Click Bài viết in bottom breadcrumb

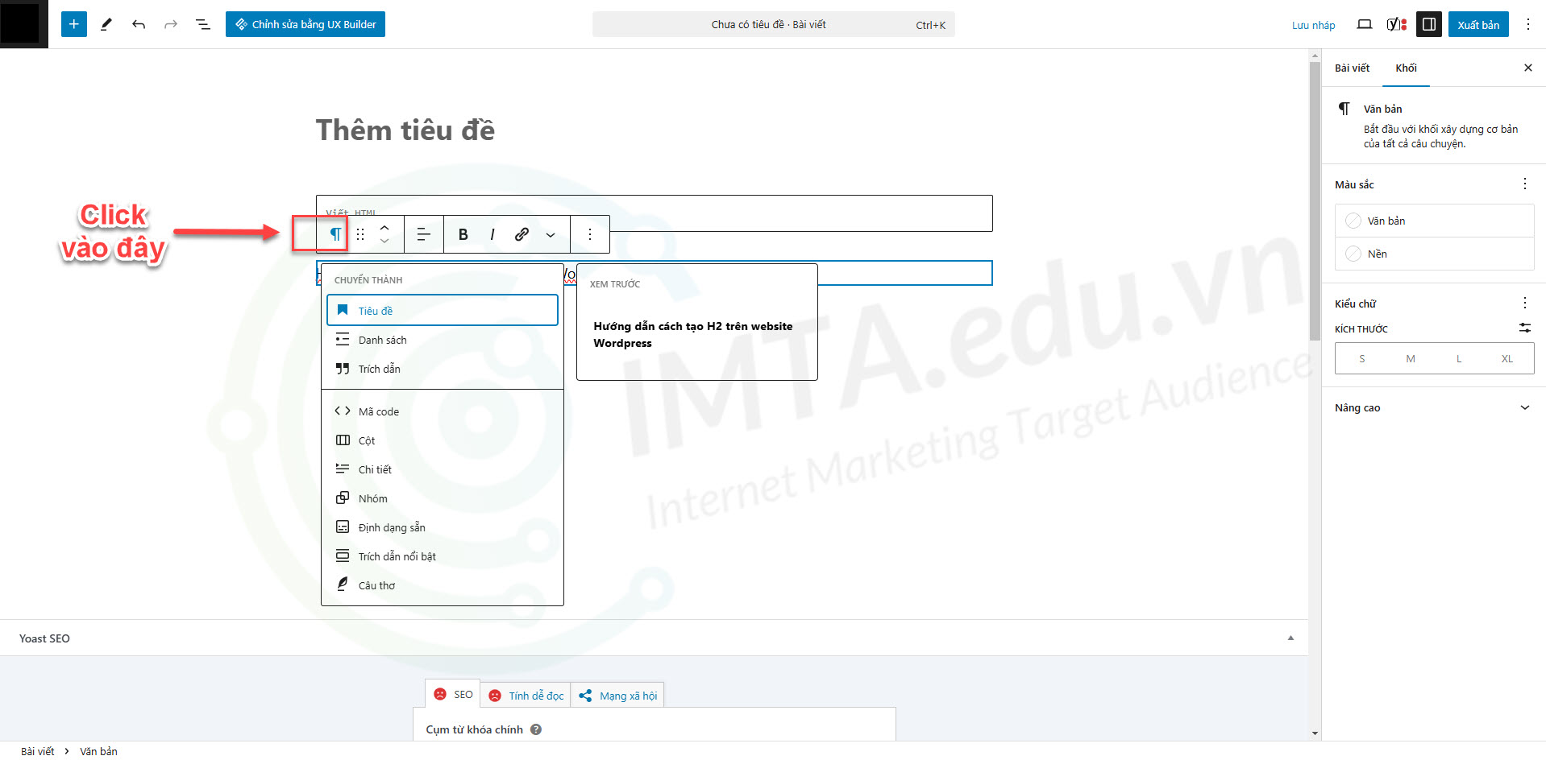(x=37, y=751)
